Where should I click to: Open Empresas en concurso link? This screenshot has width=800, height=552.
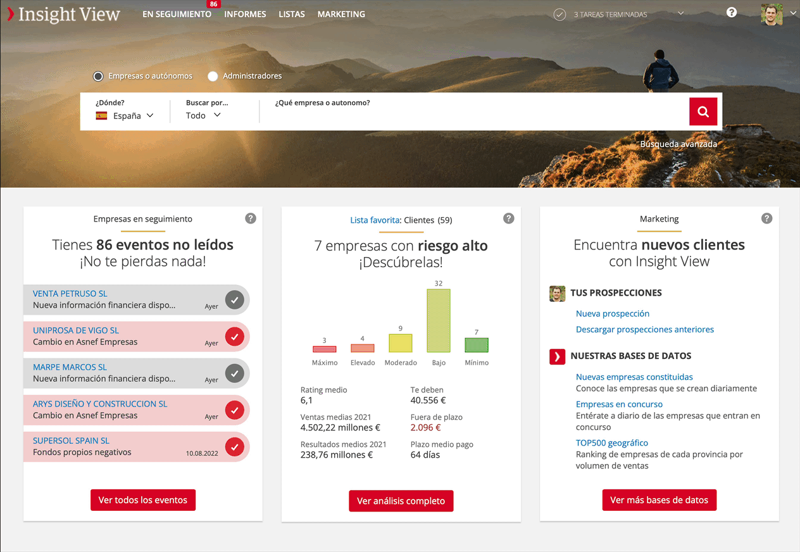[619, 404]
